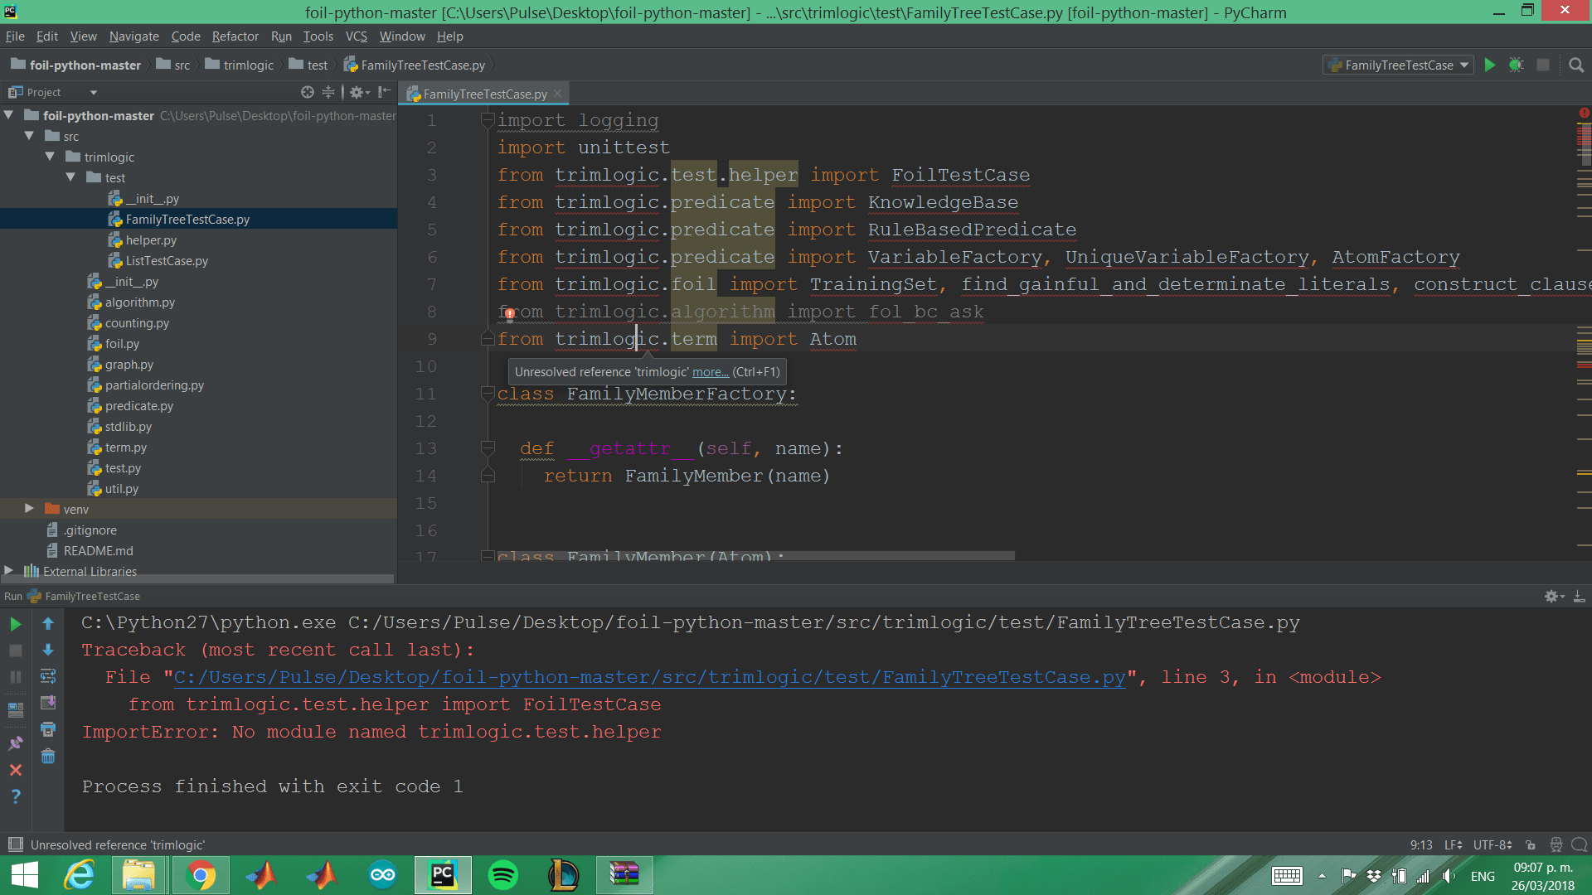Click scroll-to-source target icon in Project panel

click(x=307, y=92)
